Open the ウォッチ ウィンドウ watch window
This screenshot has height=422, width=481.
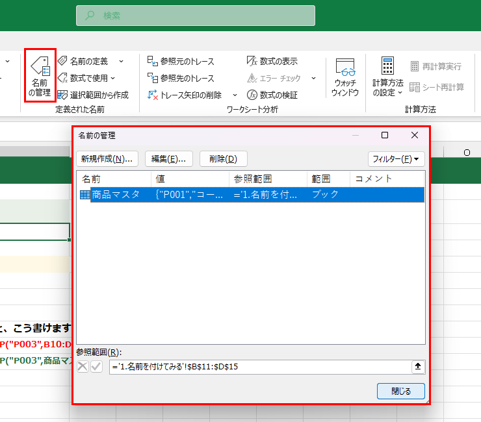coord(345,77)
